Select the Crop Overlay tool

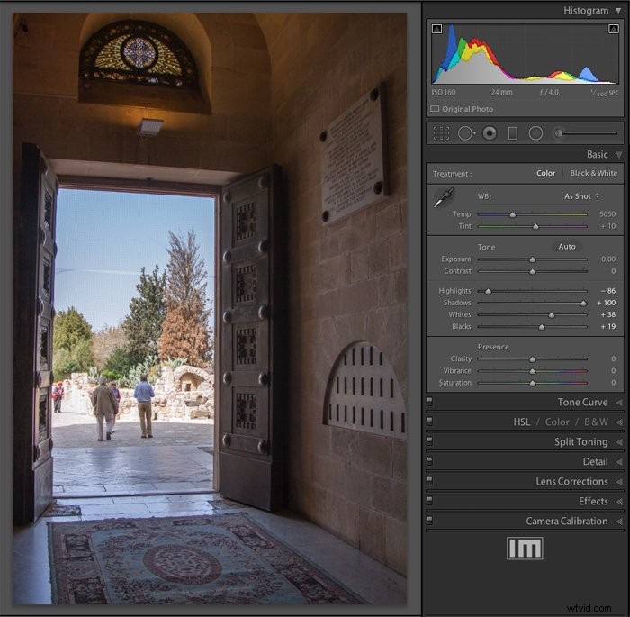click(441, 133)
